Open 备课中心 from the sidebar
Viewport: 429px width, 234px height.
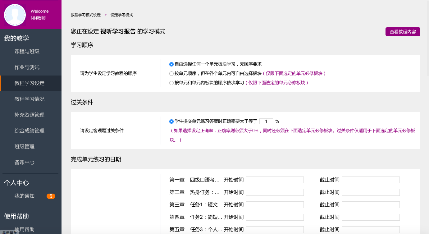[25, 163]
